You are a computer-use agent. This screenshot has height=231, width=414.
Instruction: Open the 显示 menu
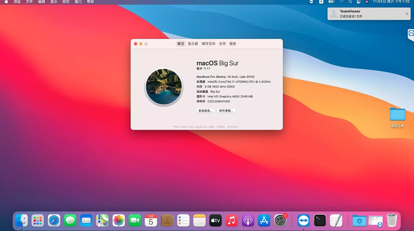click(x=54, y=2)
